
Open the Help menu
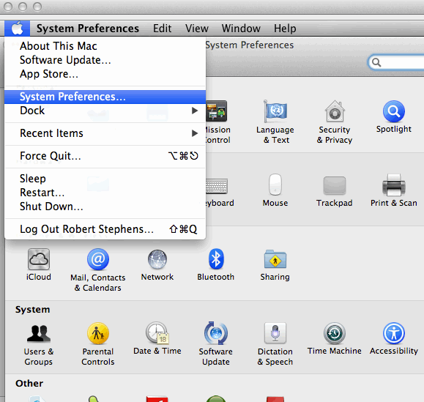click(x=285, y=29)
